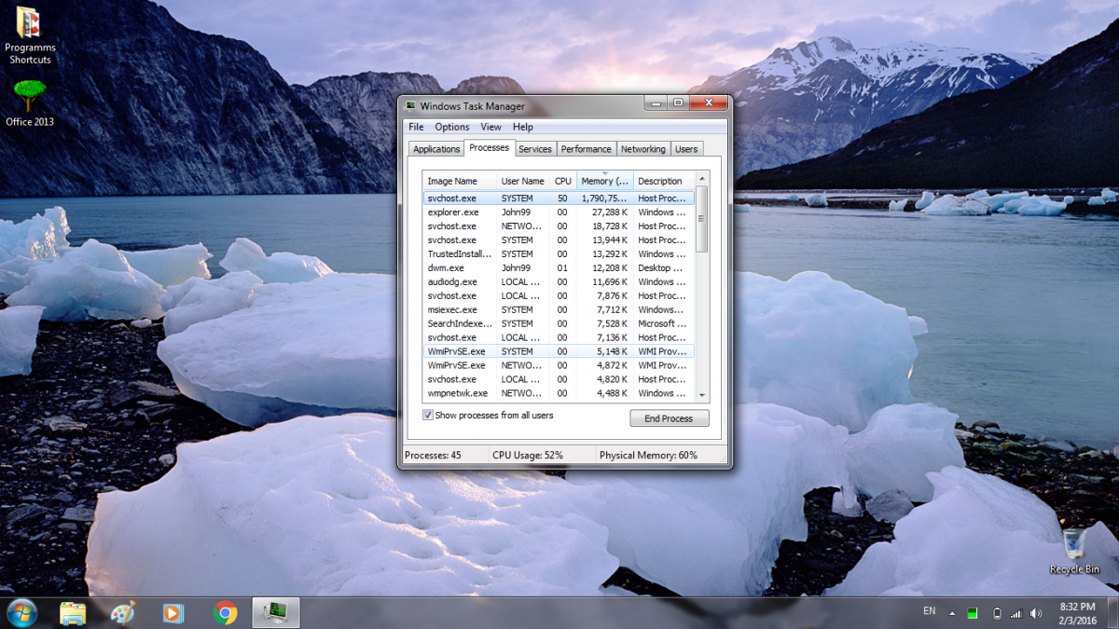Click the Windows Start button
1119x629 pixels.
pyautogui.click(x=21, y=612)
